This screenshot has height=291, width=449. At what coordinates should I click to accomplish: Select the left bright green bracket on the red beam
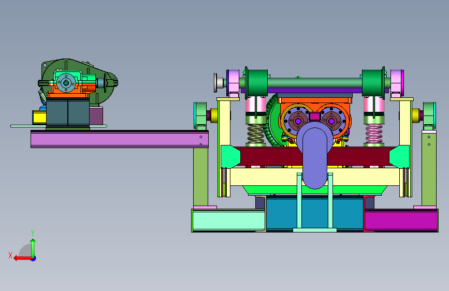pyautogui.click(x=230, y=156)
